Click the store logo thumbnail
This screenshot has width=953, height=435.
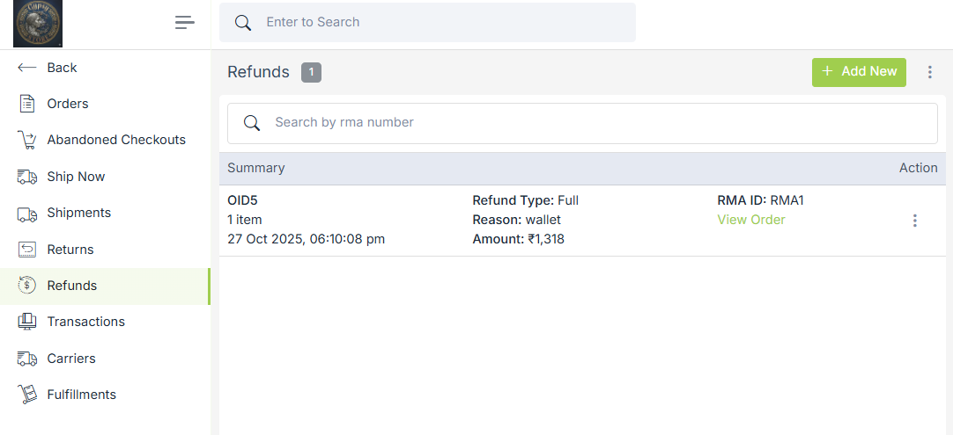(x=38, y=24)
